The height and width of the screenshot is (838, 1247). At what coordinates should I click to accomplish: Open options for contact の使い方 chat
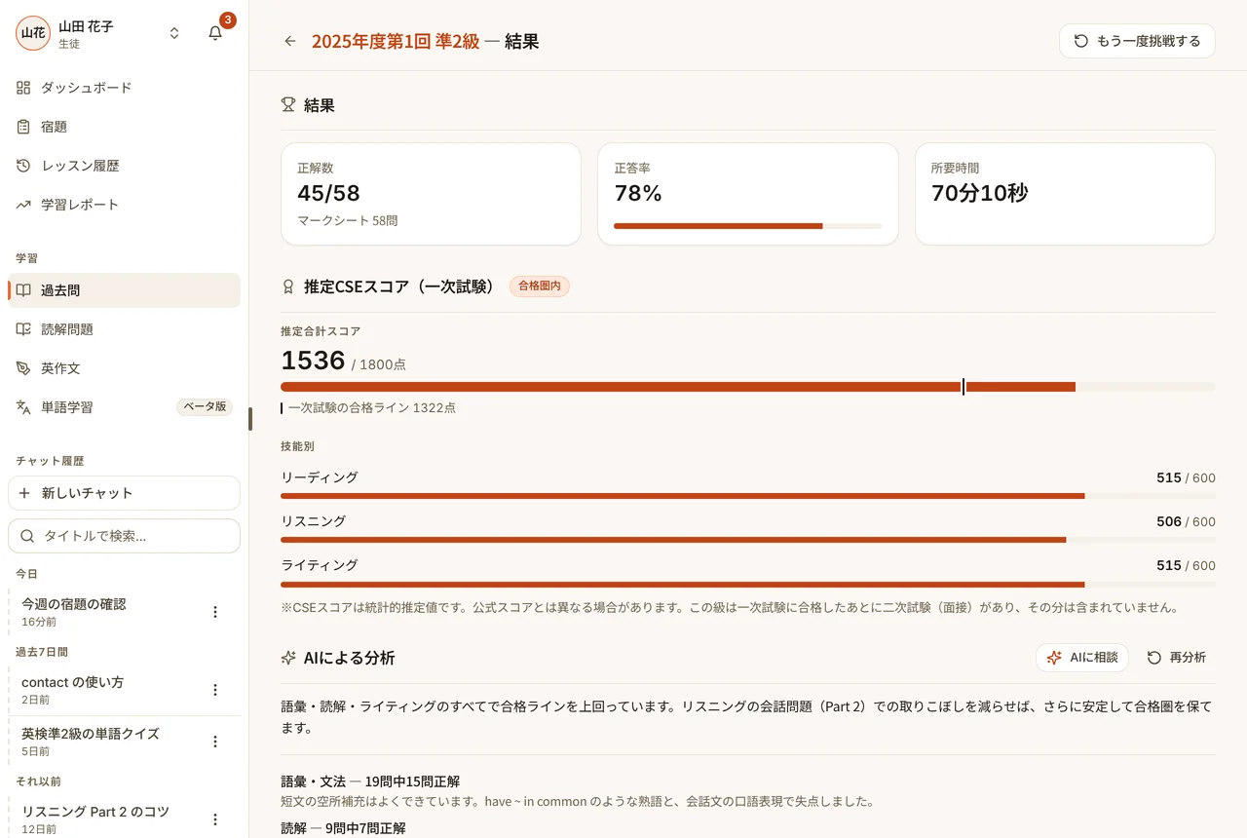[x=215, y=690]
